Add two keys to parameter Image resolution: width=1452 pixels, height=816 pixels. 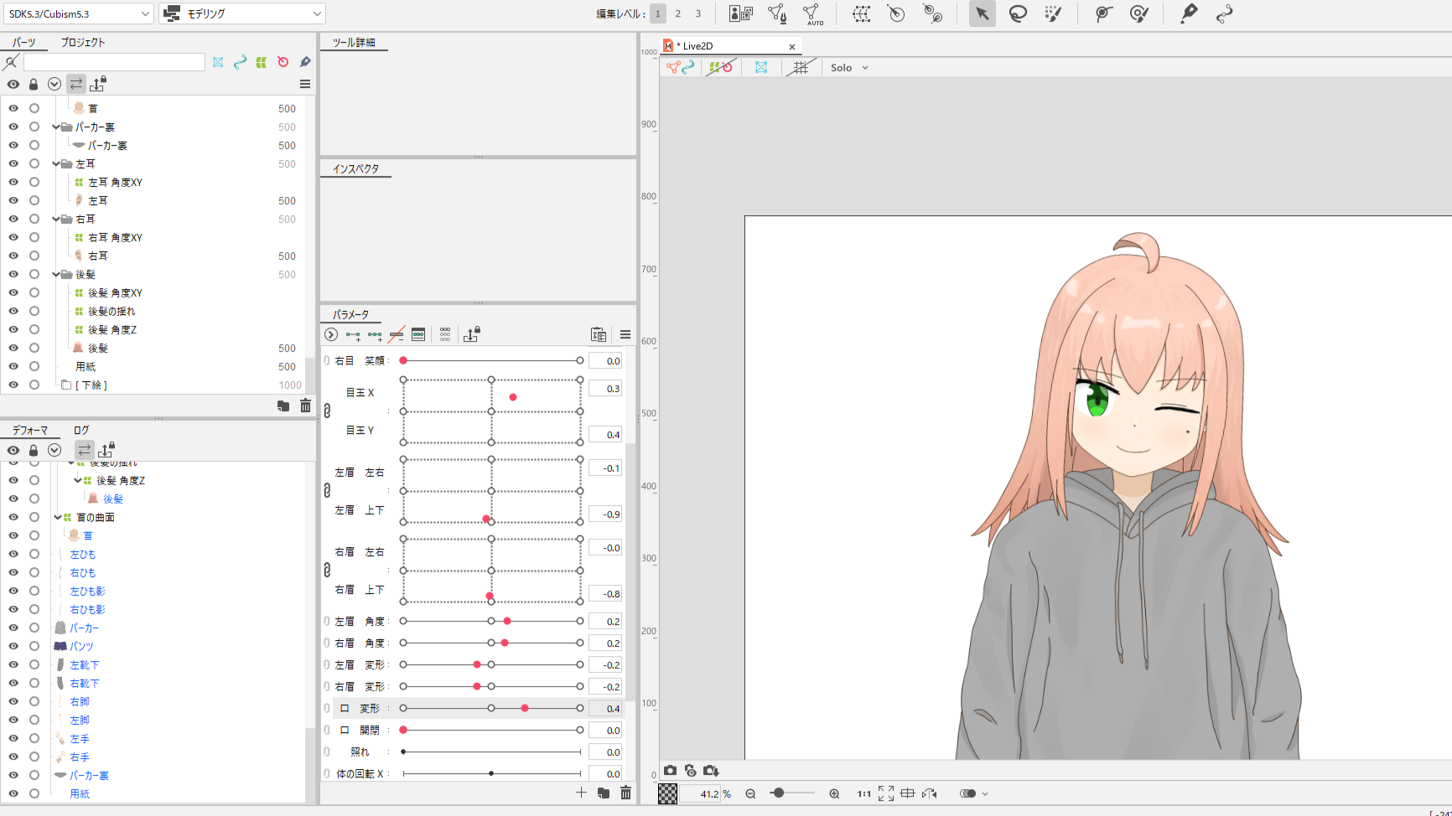353,335
